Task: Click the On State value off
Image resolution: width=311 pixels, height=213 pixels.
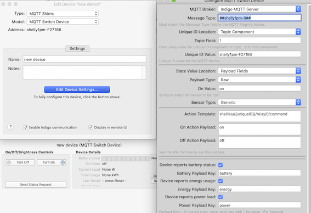Action: pyautogui.click(x=104, y=164)
